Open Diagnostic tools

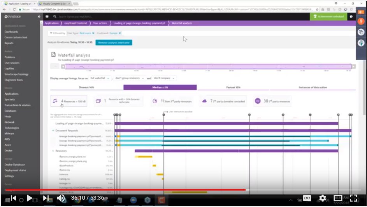point(14,80)
